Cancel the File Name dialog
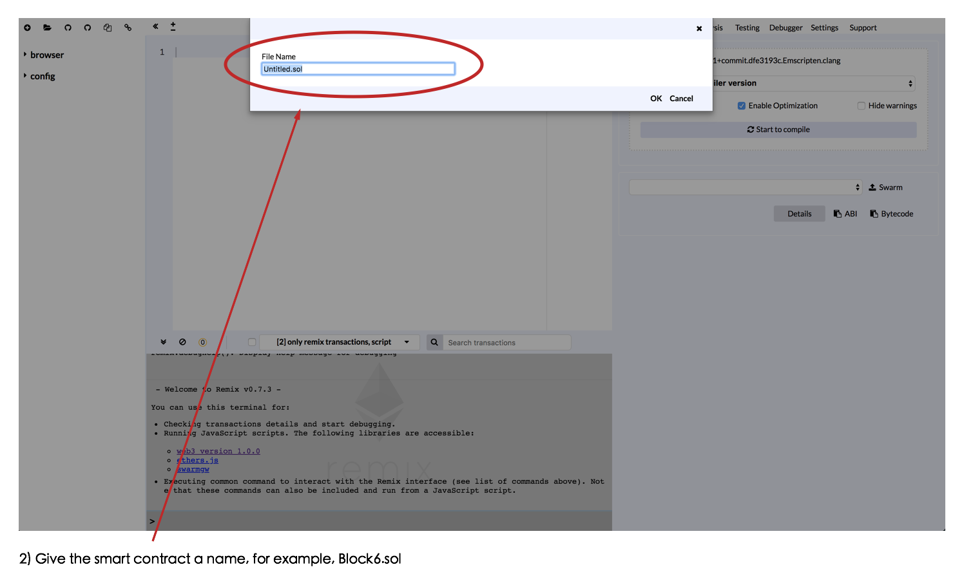Screen dimensions: 964x585 (681, 99)
